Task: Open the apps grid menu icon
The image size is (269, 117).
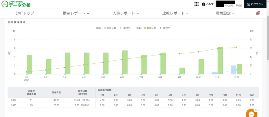Action: pos(196,4)
